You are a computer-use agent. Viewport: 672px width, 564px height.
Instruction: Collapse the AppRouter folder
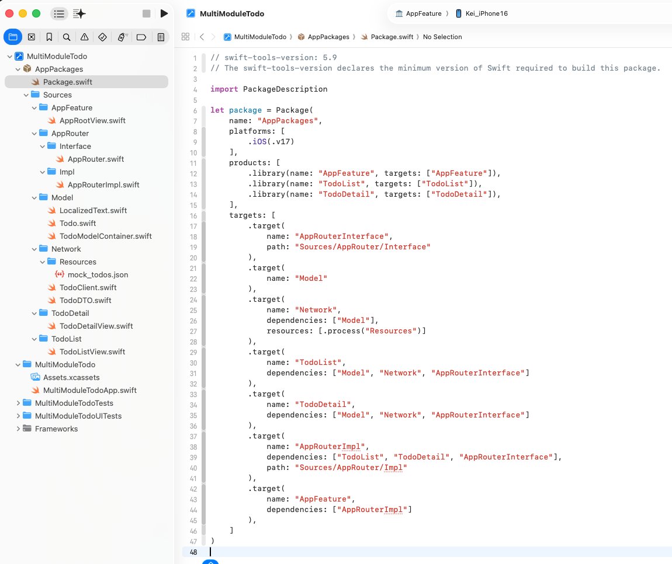tap(34, 133)
